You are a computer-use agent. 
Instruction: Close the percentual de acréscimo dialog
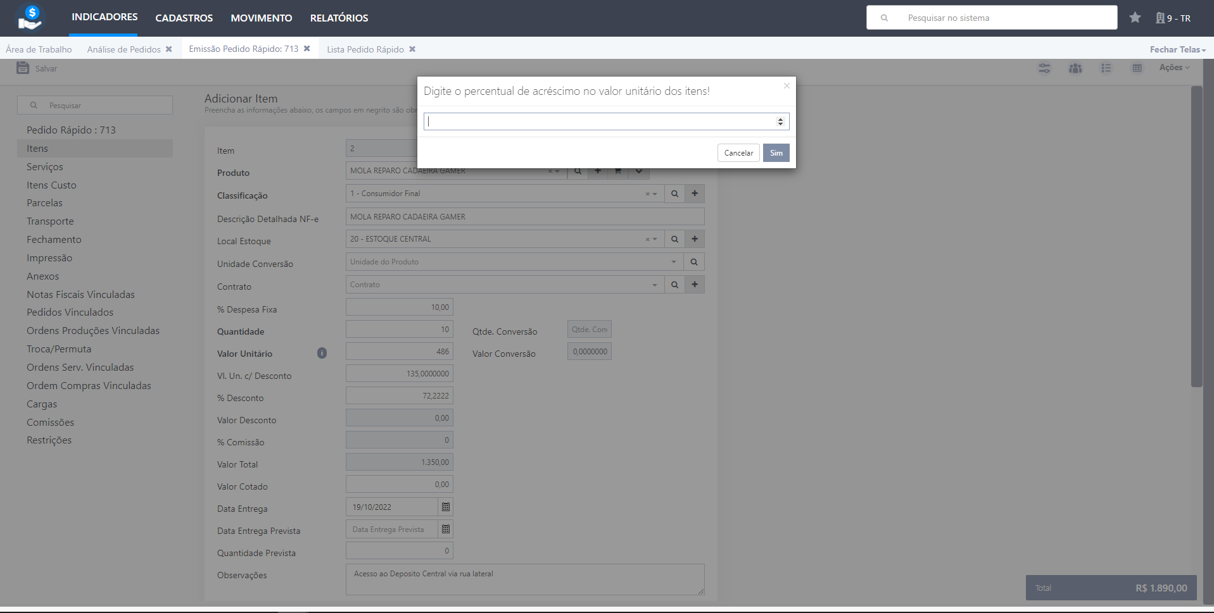(x=787, y=85)
